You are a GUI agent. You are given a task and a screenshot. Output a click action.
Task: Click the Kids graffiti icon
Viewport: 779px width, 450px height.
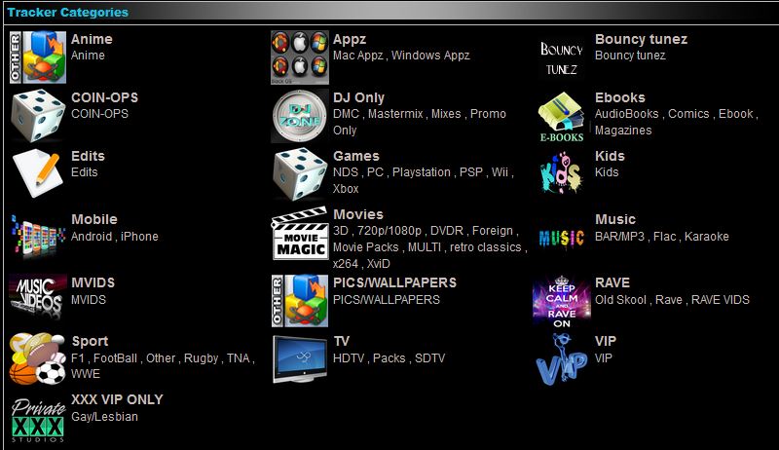(561, 172)
